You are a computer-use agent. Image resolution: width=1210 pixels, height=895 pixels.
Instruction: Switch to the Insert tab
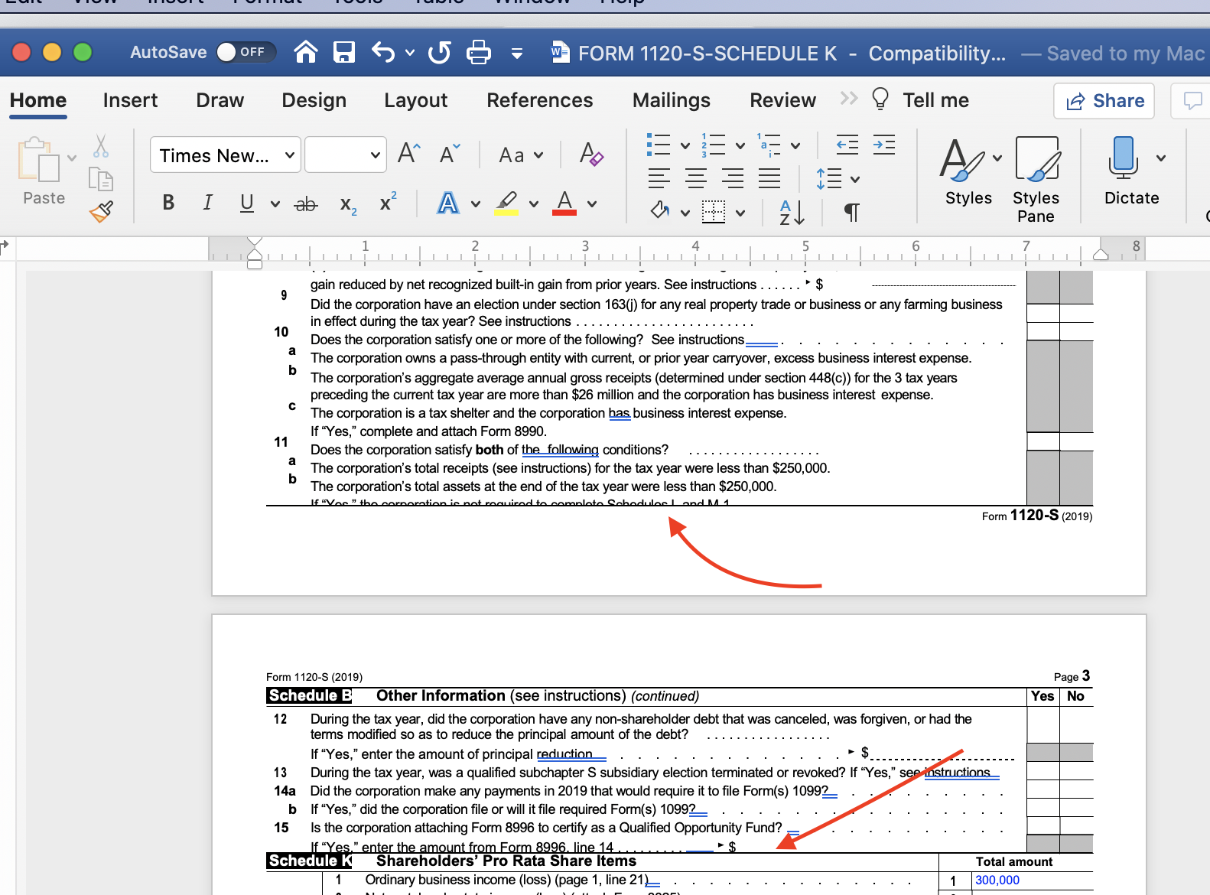tap(130, 100)
